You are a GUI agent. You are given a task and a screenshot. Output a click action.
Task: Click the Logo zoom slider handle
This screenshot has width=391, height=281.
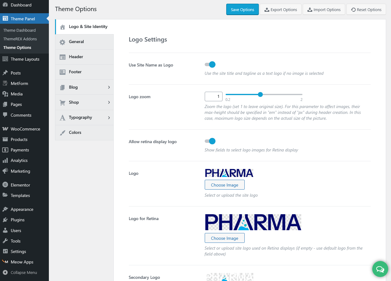pyautogui.click(x=260, y=94)
